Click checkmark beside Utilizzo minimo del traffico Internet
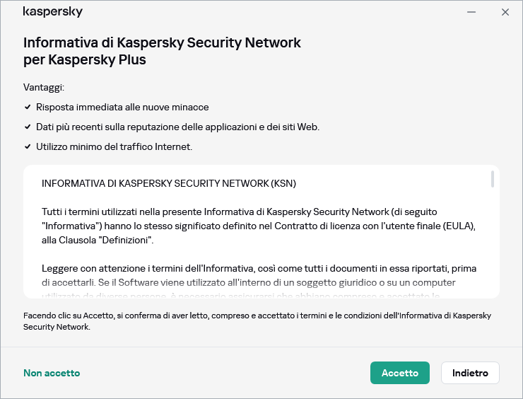This screenshot has height=399, width=523. click(28, 146)
